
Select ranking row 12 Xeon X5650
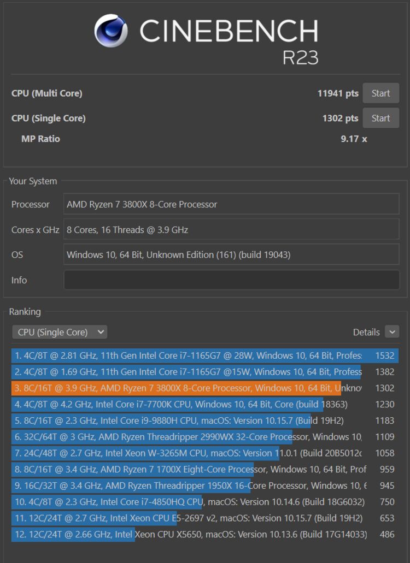tap(205, 534)
